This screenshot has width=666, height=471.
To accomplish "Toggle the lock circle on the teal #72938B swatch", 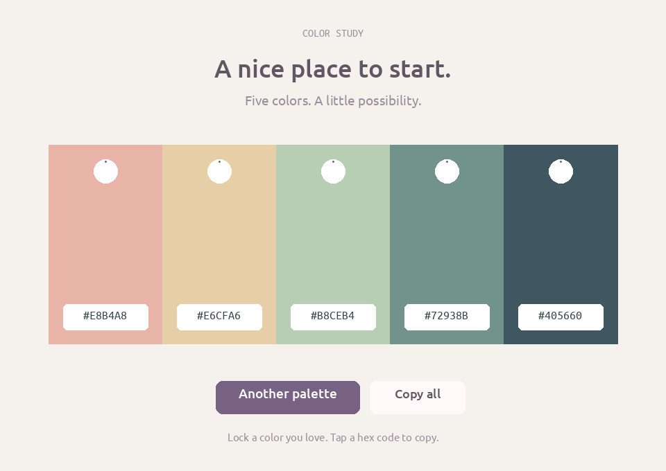I will 447,171.
